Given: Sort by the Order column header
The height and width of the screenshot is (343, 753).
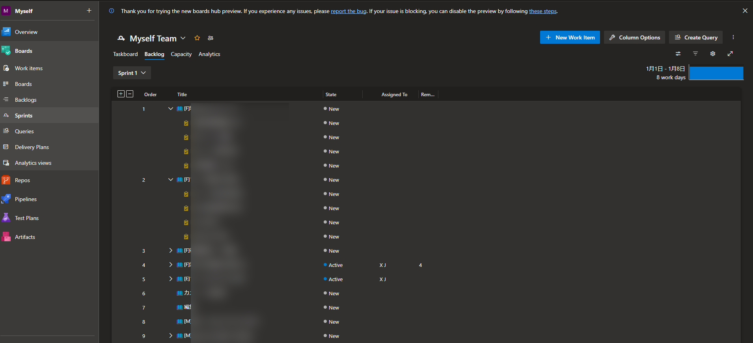Looking at the screenshot, I should pyautogui.click(x=150, y=95).
